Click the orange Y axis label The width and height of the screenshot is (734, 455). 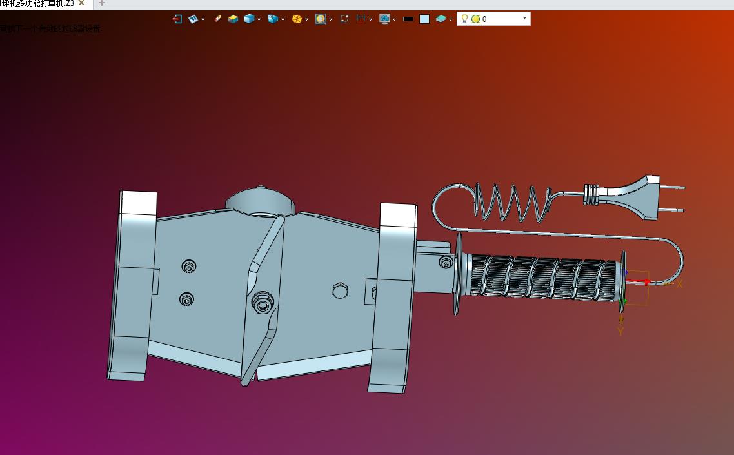(620, 331)
